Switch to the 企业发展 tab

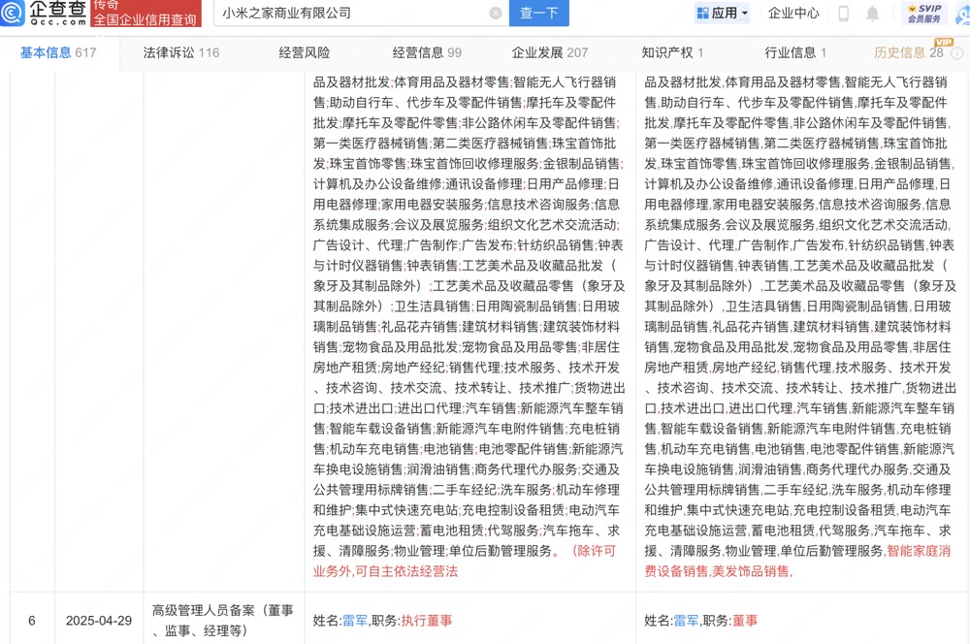(550, 52)
